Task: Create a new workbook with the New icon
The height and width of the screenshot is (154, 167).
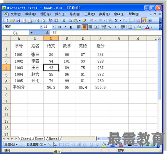Action: point(7,20)
